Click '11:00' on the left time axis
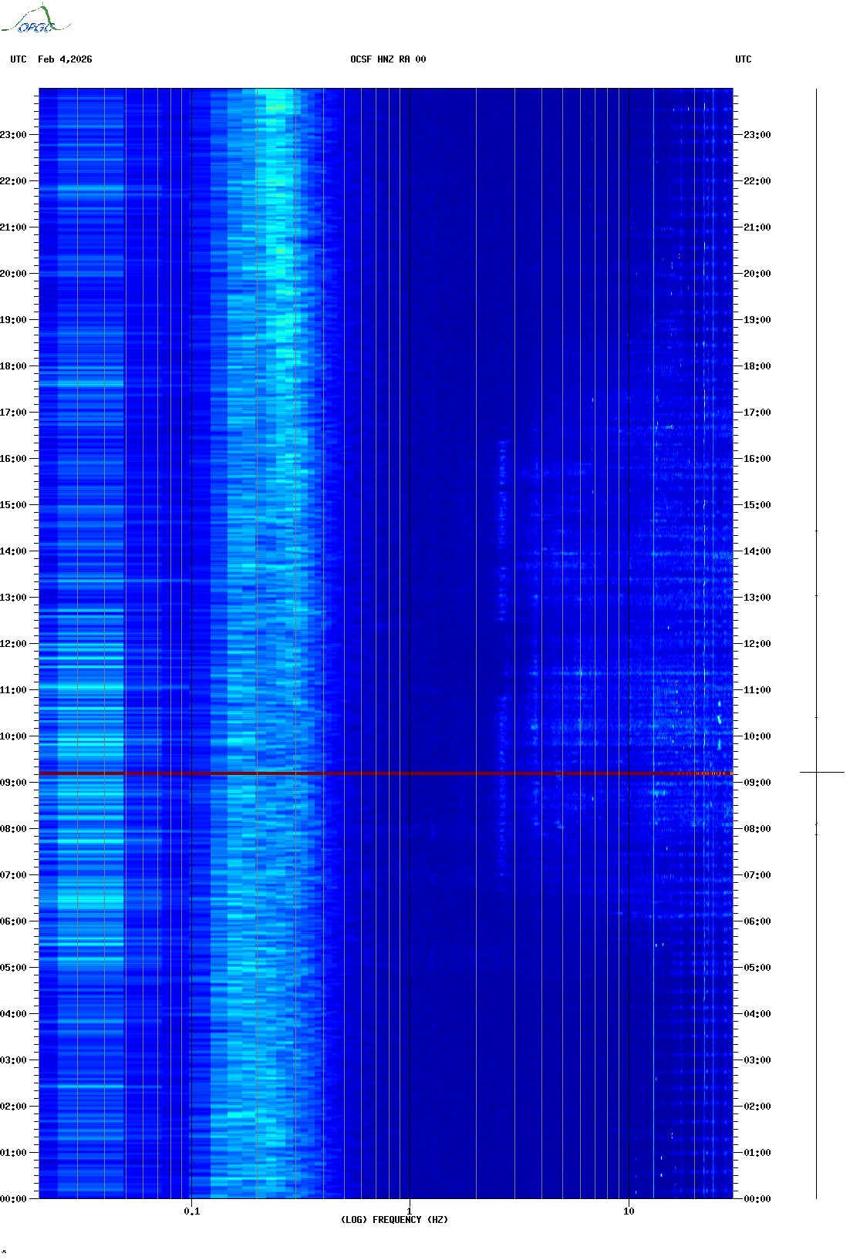850x1260 pixels. 13,690
